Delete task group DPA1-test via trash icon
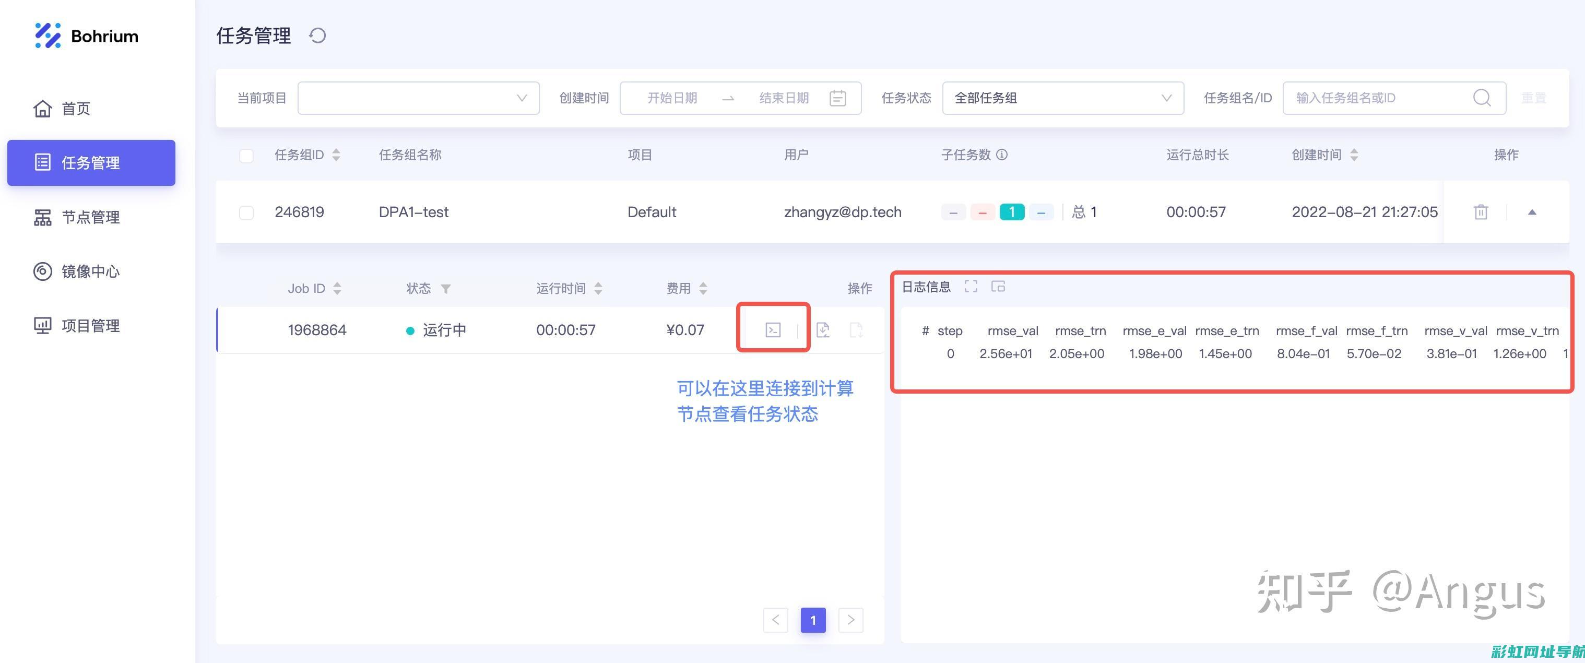This screenshot has height=663, width=1585. pyautogui.click(x=1481, y=211)
